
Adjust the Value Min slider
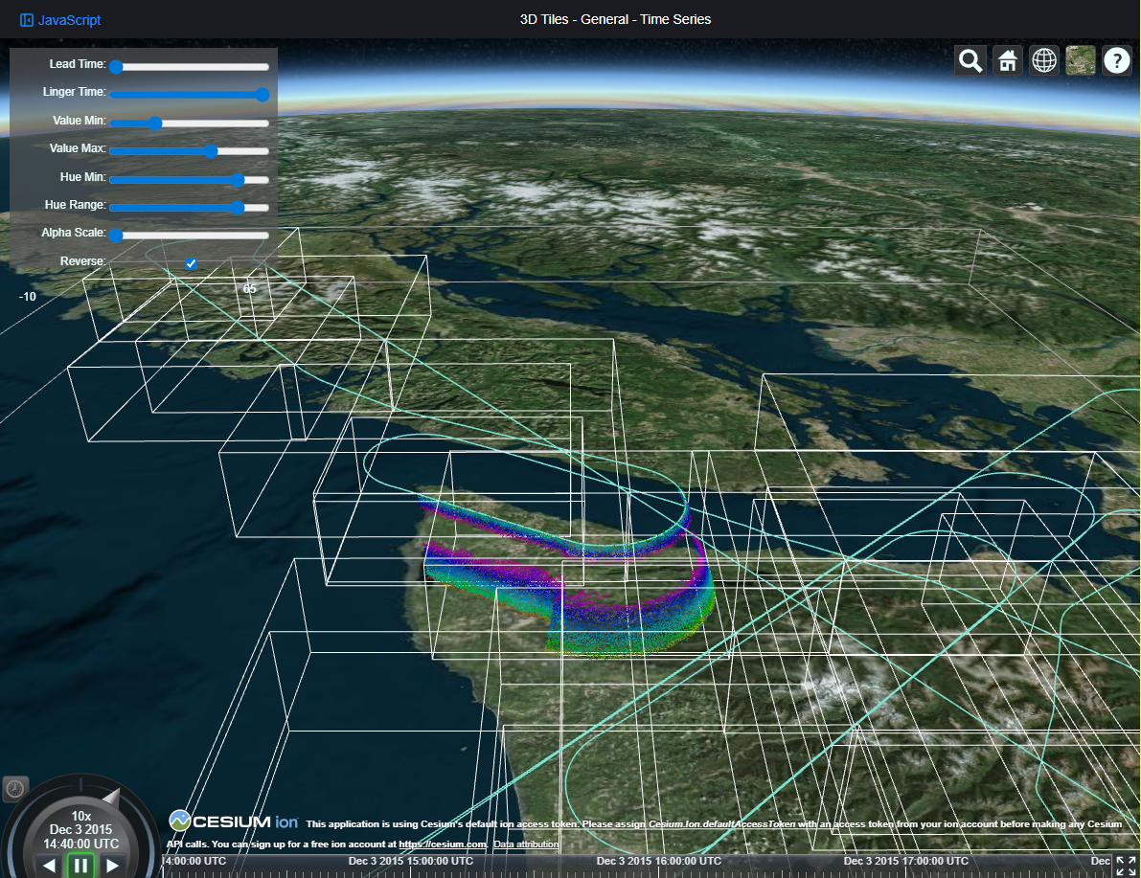tap(189, 123)
